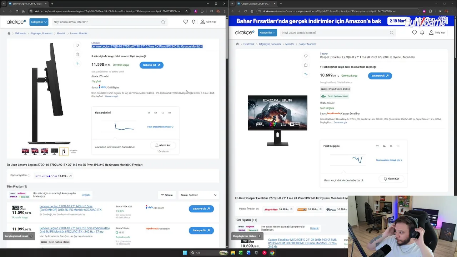
Task: Click the left browser address bar URL
Action: (107, 11)
